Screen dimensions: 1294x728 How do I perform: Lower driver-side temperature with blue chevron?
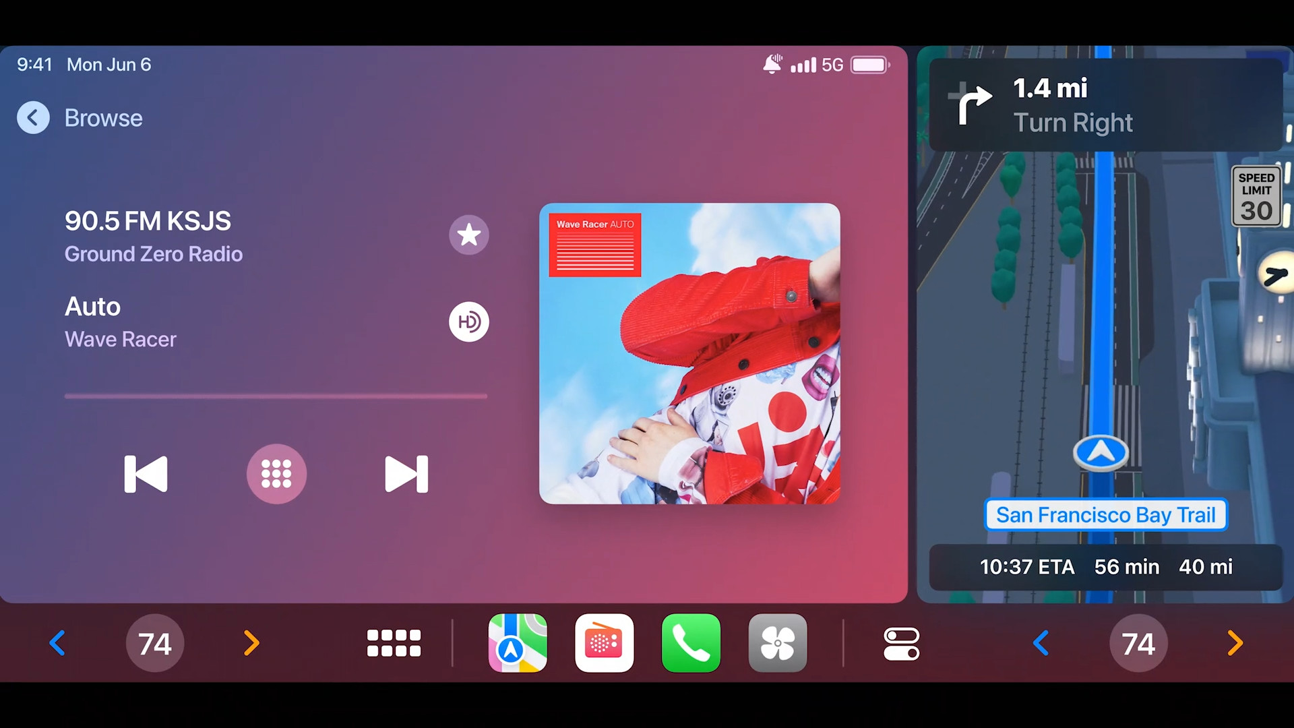click(58, 643)
